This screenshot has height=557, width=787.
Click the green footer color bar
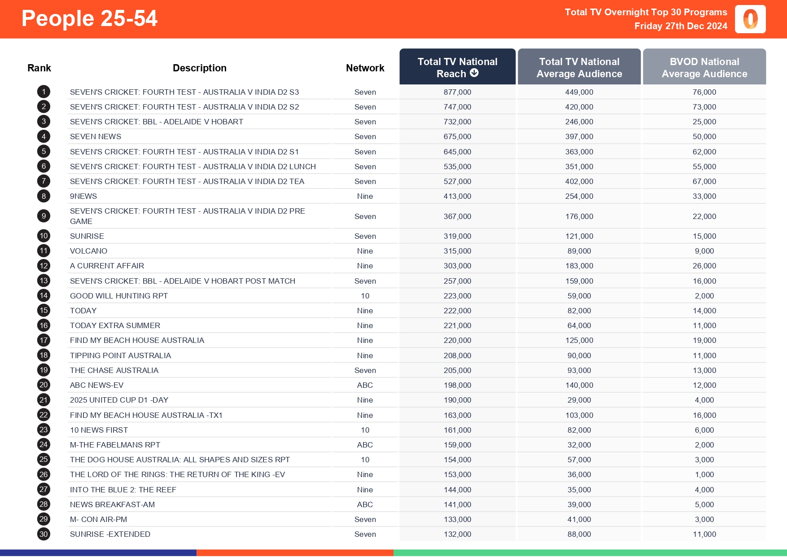(x=590, y=553)
